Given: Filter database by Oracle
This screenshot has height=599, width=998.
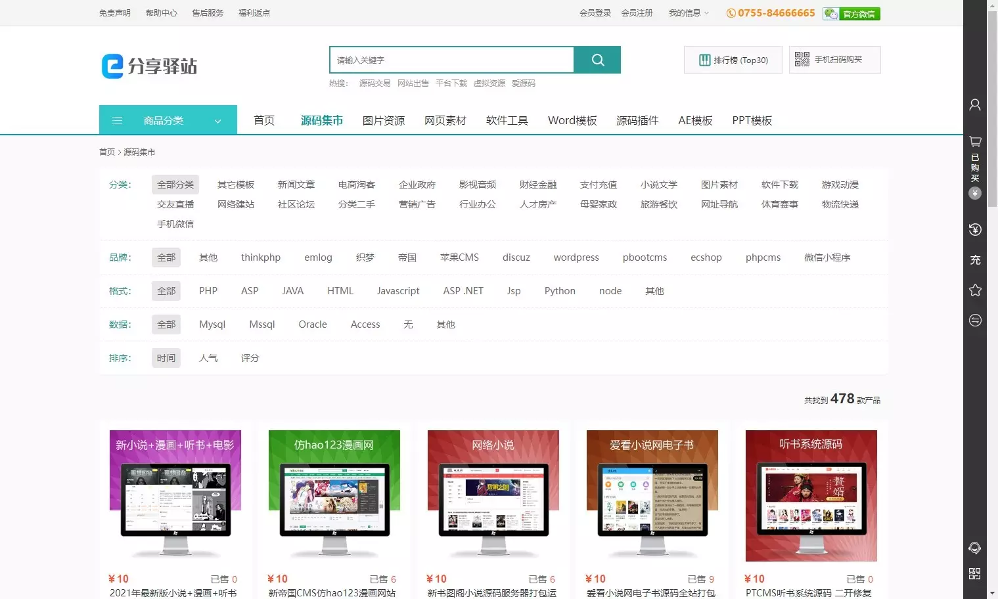Looking at the screenshot, I should coord(313,324).
